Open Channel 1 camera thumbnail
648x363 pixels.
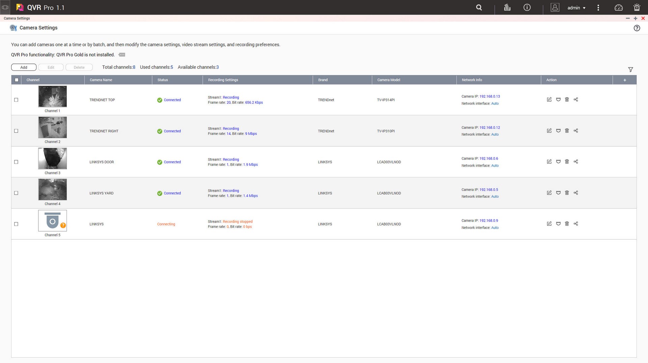[x=52, y=96]
